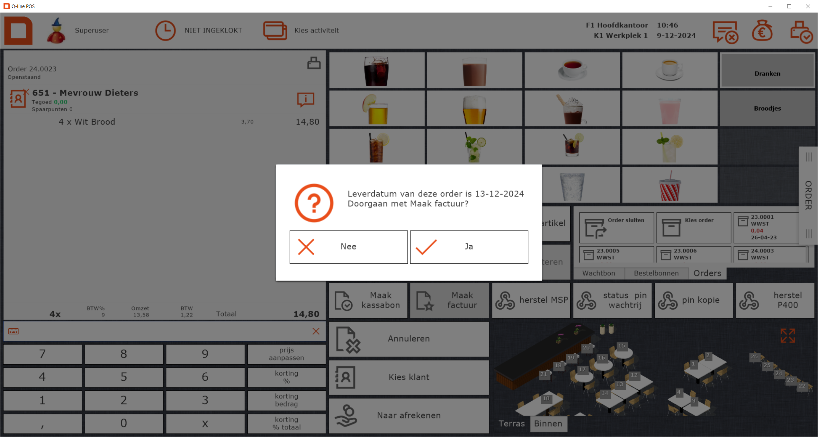Choose an activity via Kies activiteit icon
The image size is (818, 437).
tap(275, 31)
